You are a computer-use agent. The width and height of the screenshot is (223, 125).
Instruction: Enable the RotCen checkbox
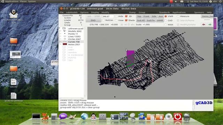(x=103, y=20)
